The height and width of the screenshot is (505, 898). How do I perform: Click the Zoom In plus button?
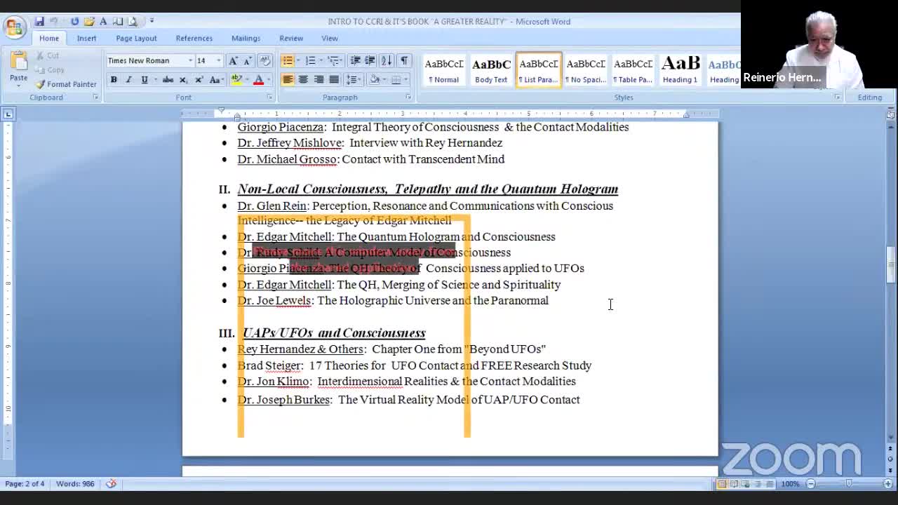coord(887,484)
